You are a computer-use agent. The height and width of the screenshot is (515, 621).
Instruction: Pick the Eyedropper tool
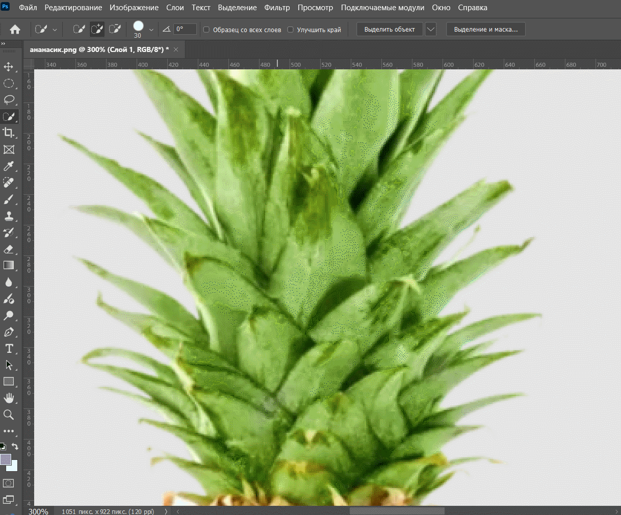click(9, 166)
